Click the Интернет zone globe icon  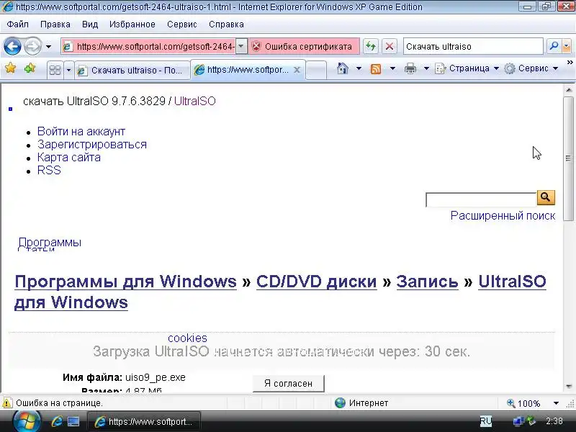[340, 403]
